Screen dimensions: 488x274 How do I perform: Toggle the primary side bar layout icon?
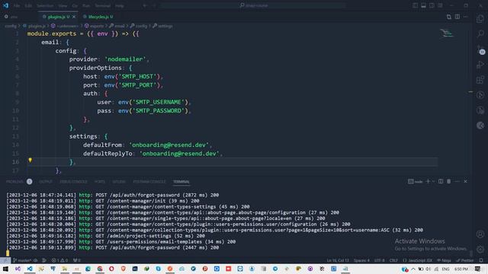(x=415, y=5)
